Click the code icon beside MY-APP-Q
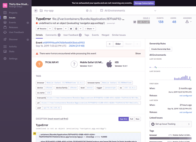Viewport: 196px width, 142px height. (x=135, y=22)
